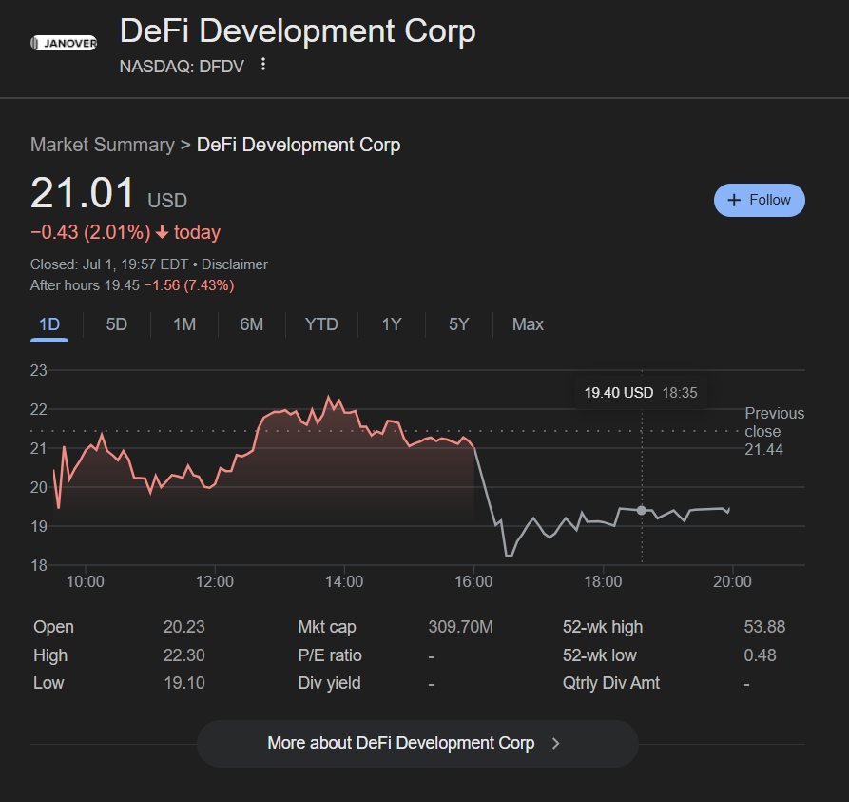Switch to the 1M tab
Viewport: 849px width, 802px height.
pyautogui.click(x=183, y=324)
